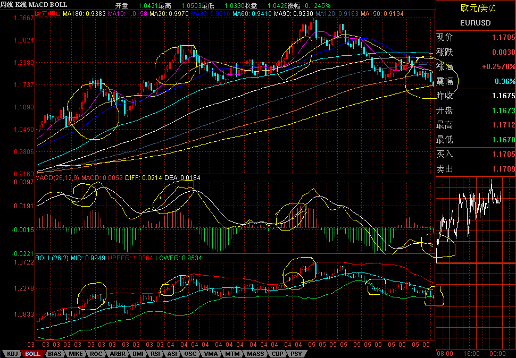Click the 卖出 1.1709 ask price
516x358 pixels.
[x=503, y=169]
